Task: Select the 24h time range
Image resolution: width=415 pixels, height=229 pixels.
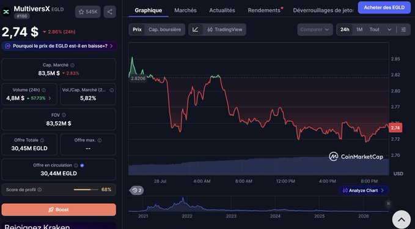Action: 345,29
